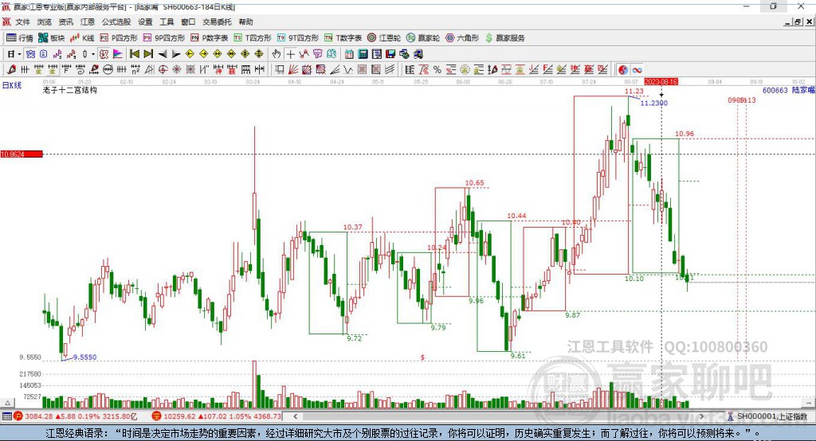816x441 pixels.
Task: Open the T数字表 tool
Action: point(343,38)
